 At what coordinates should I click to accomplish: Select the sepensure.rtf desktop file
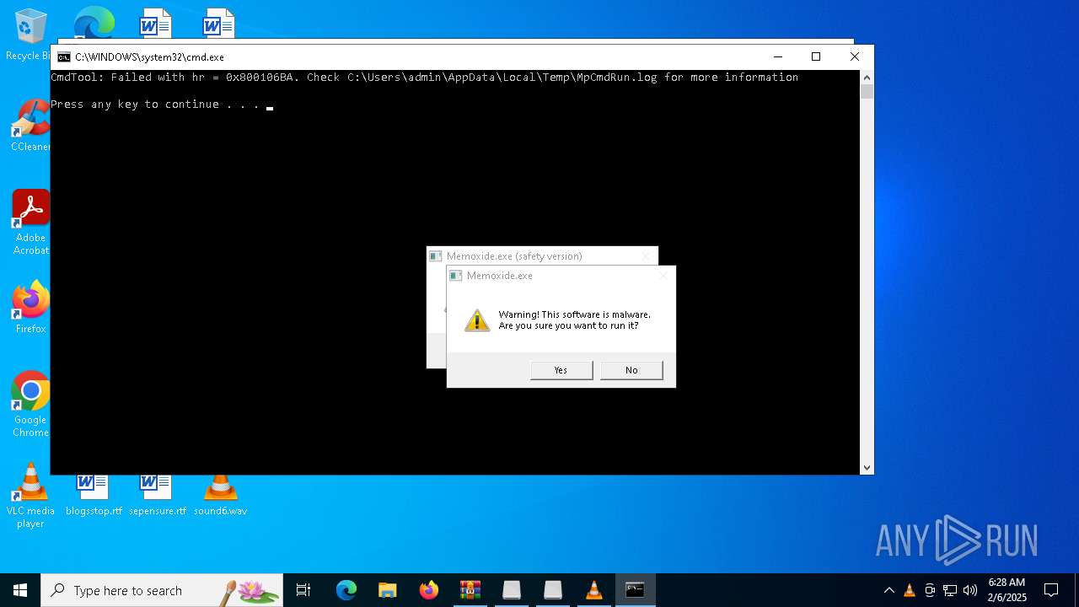157,496
